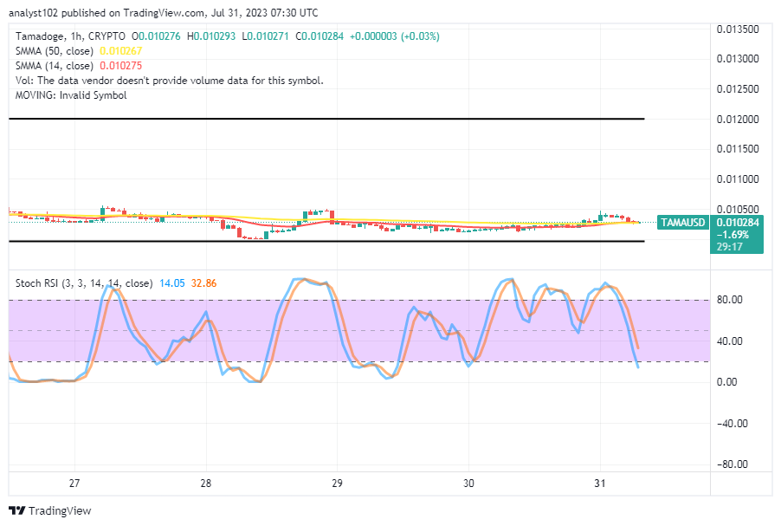This screenshot has width=781, height=526.
Task: Click the SMMA (50, close) indicator label
Action: (55, 51)
